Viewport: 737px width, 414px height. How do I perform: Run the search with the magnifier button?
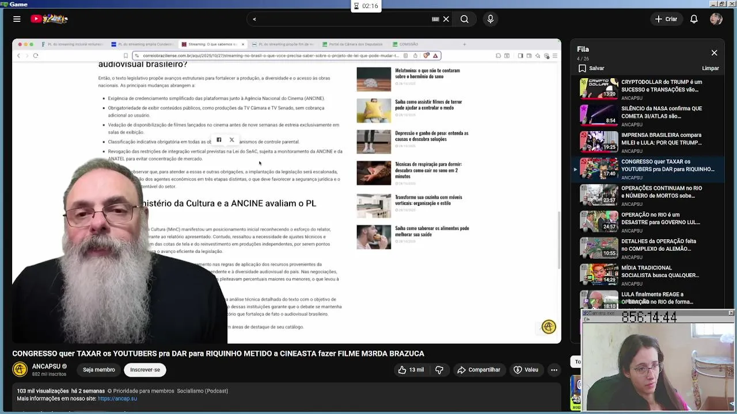click(x=464, y=19)
